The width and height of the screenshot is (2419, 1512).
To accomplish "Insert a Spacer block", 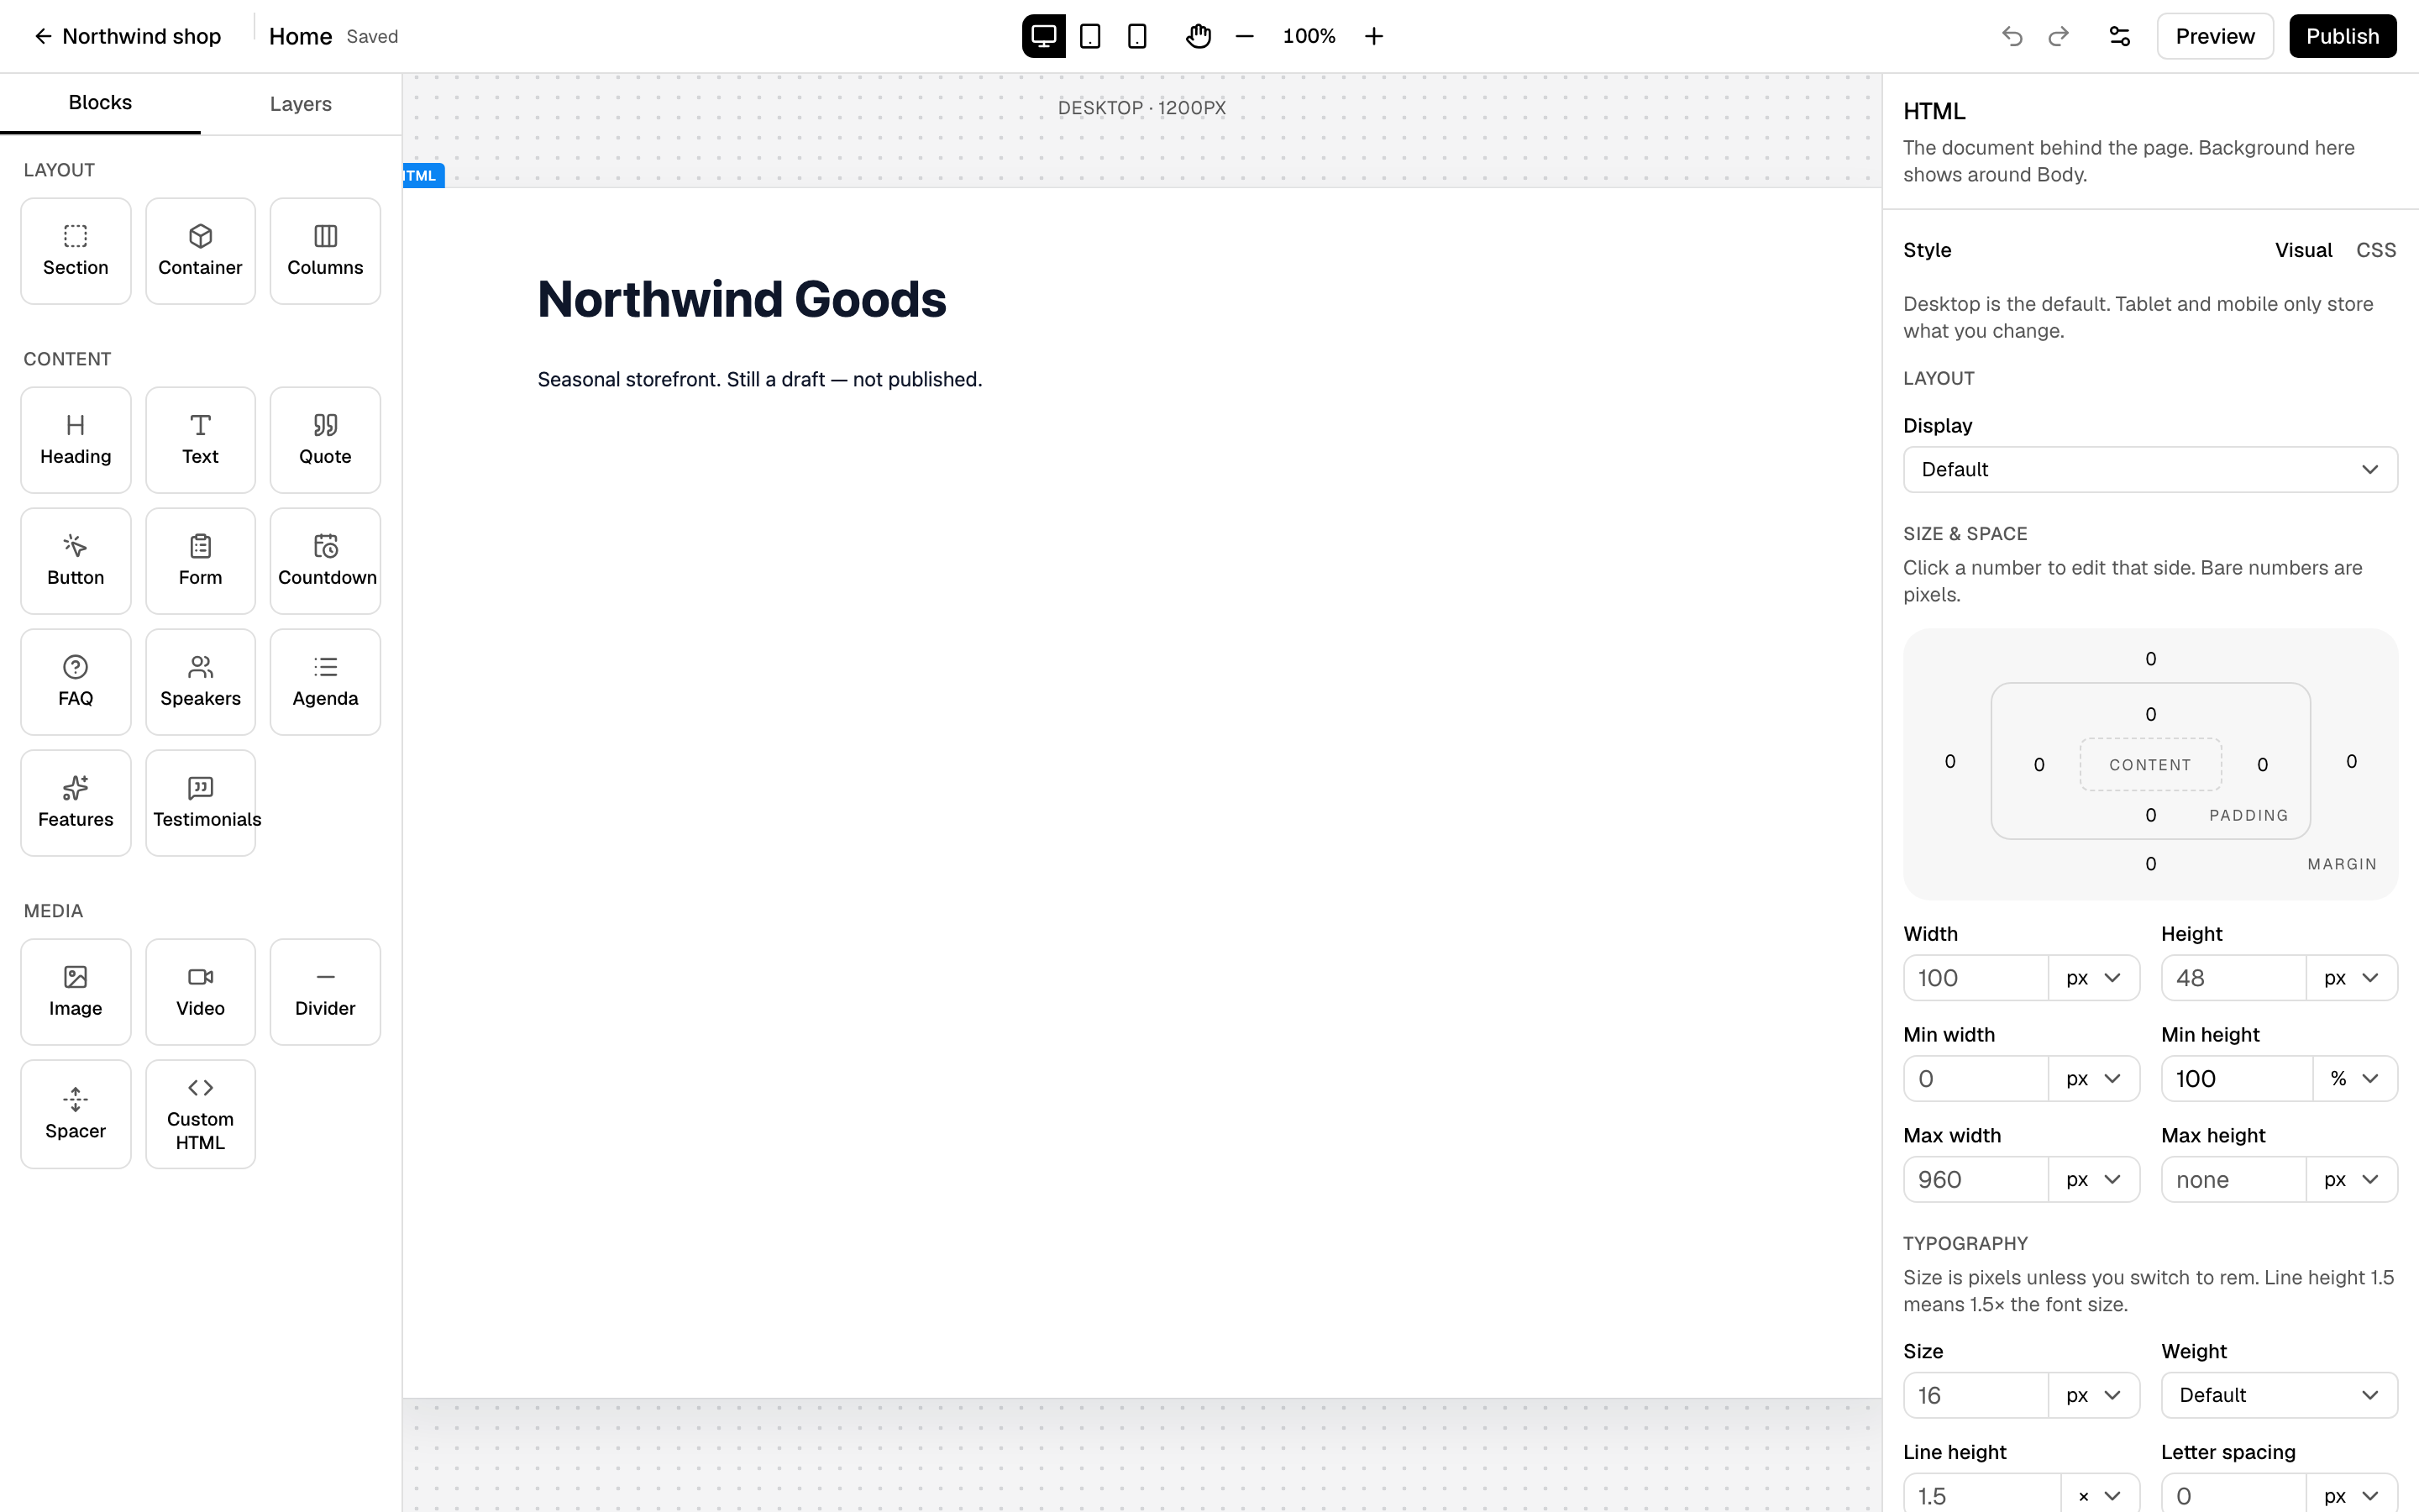I will click(76, 1114).
